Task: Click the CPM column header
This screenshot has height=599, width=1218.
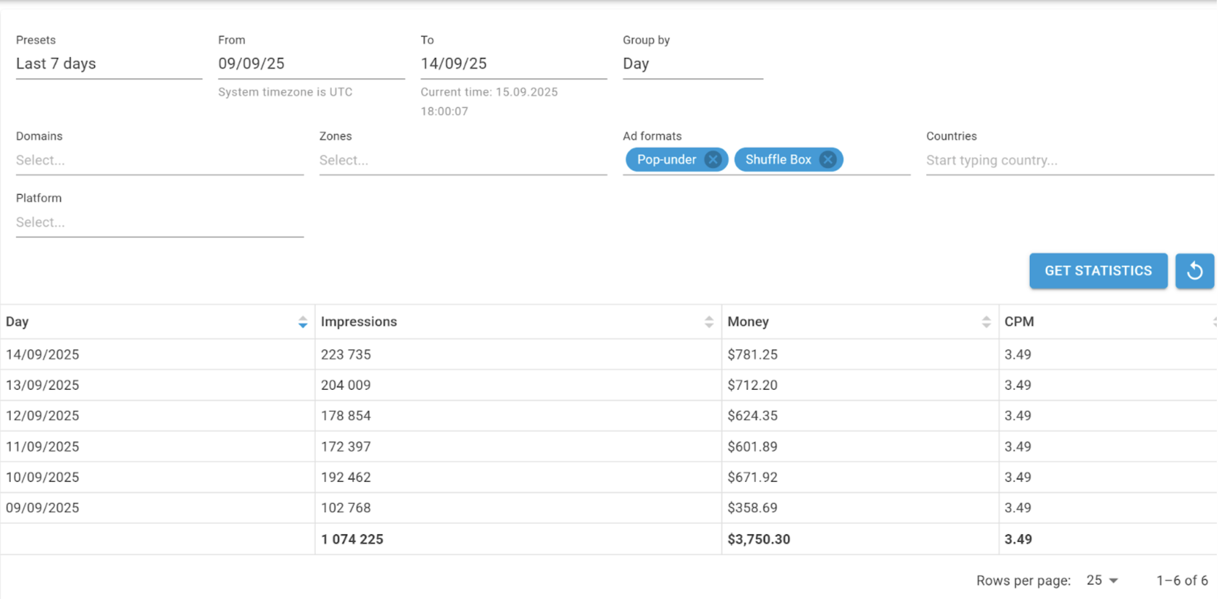Action: pos(1019,322)
